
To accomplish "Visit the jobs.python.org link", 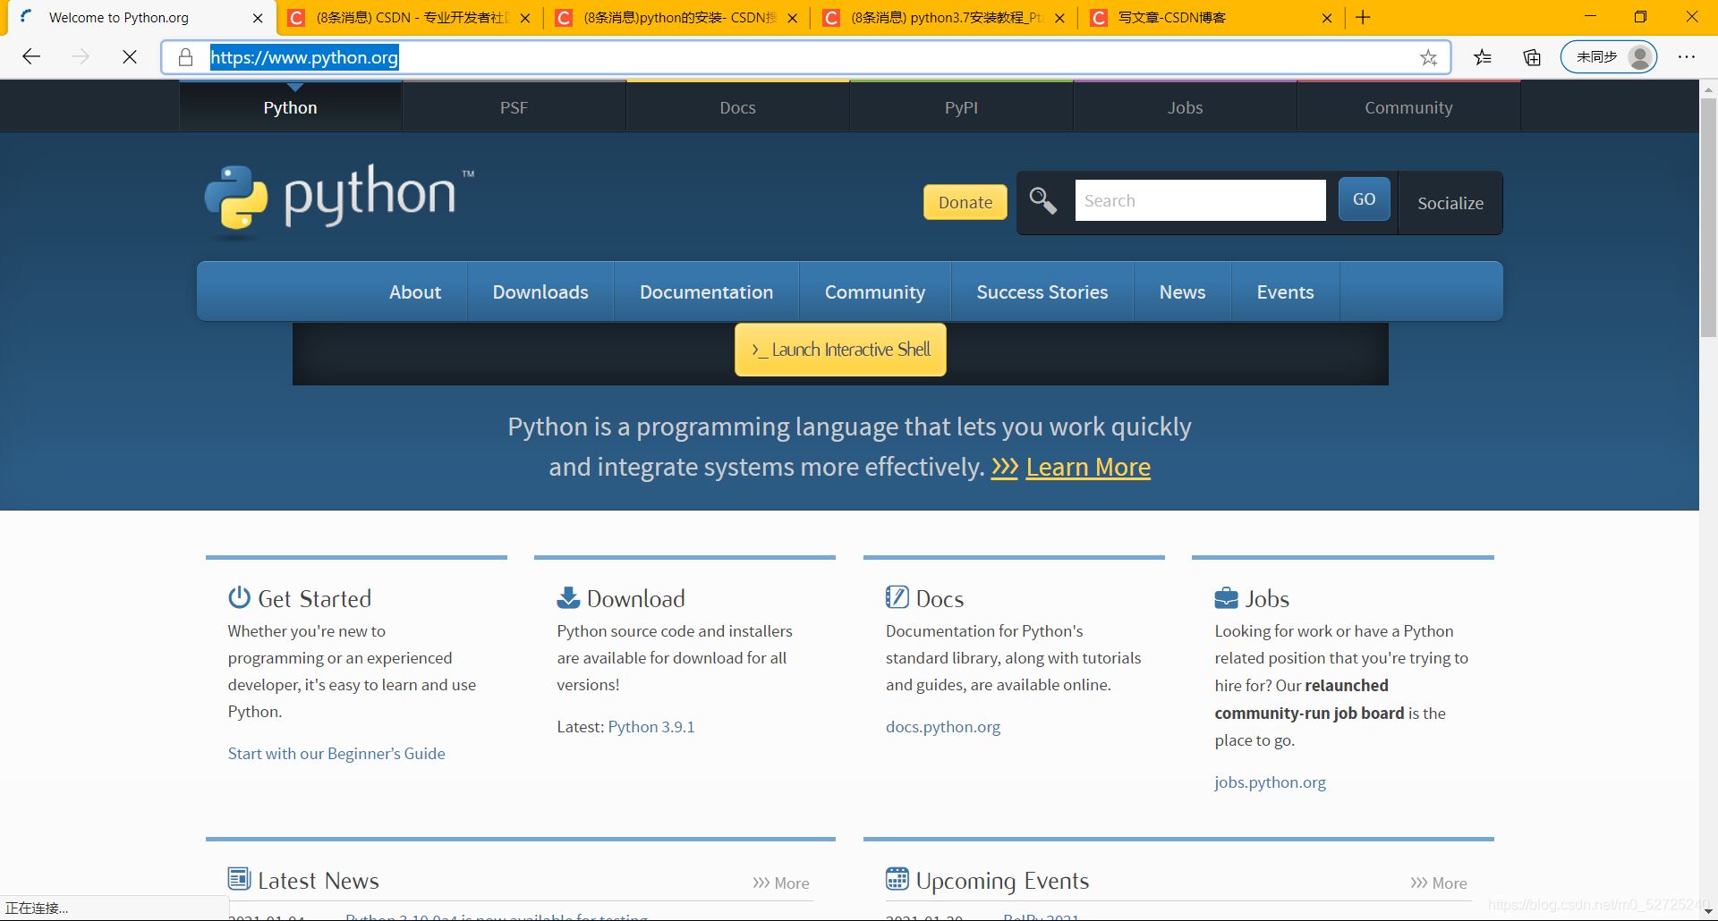I will pos(1271,782).
